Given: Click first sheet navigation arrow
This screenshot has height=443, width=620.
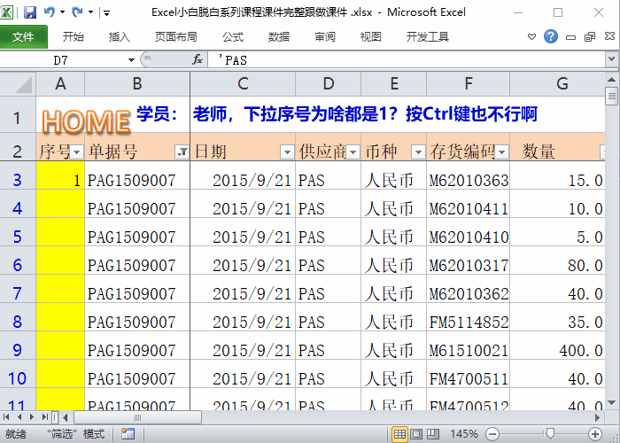Looking at the screenshot, I should coord(7,417).
